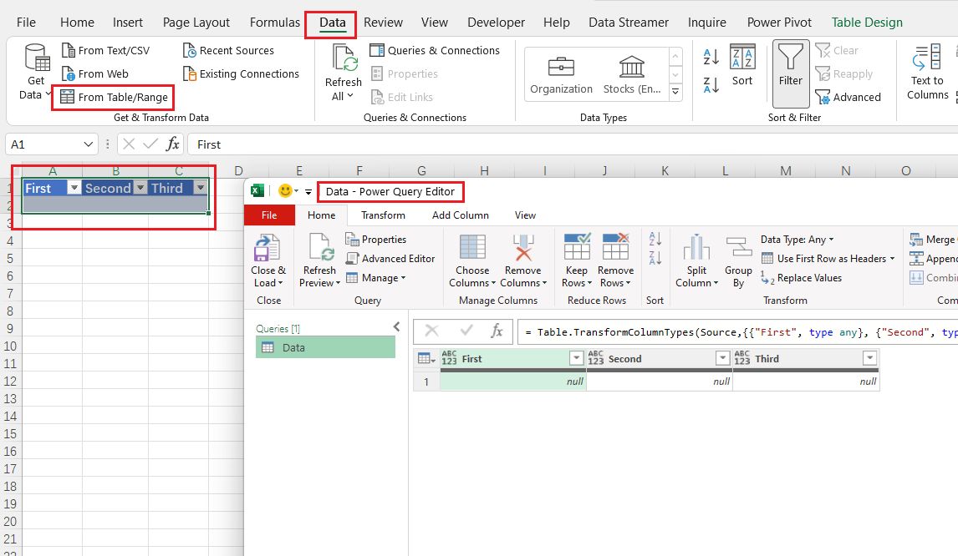Open Third column filter in Power Query preview
The height and width of the screenshot is (556, 958).
[869, 358]
